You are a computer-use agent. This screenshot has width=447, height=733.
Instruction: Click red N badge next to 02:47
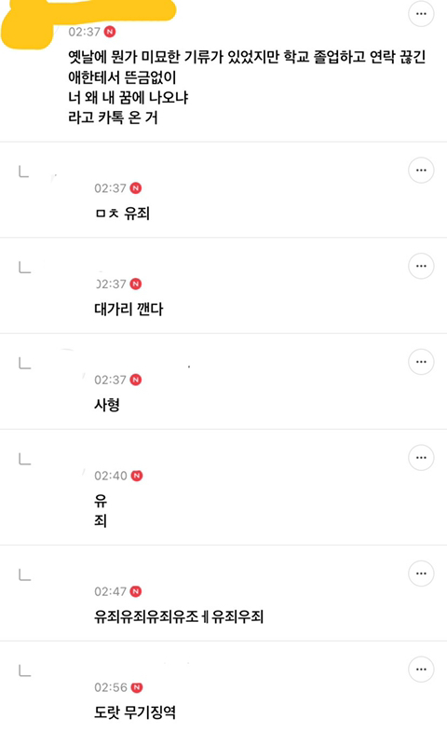(x=136, y=592)
